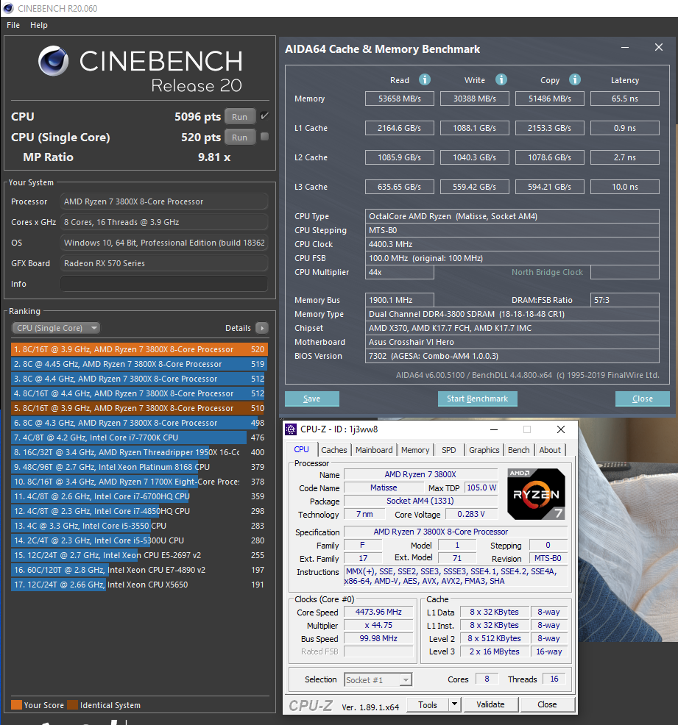Screen dimensions: 678x725
Task: Click the Identical System legend swatch
Action: (72, 705)
